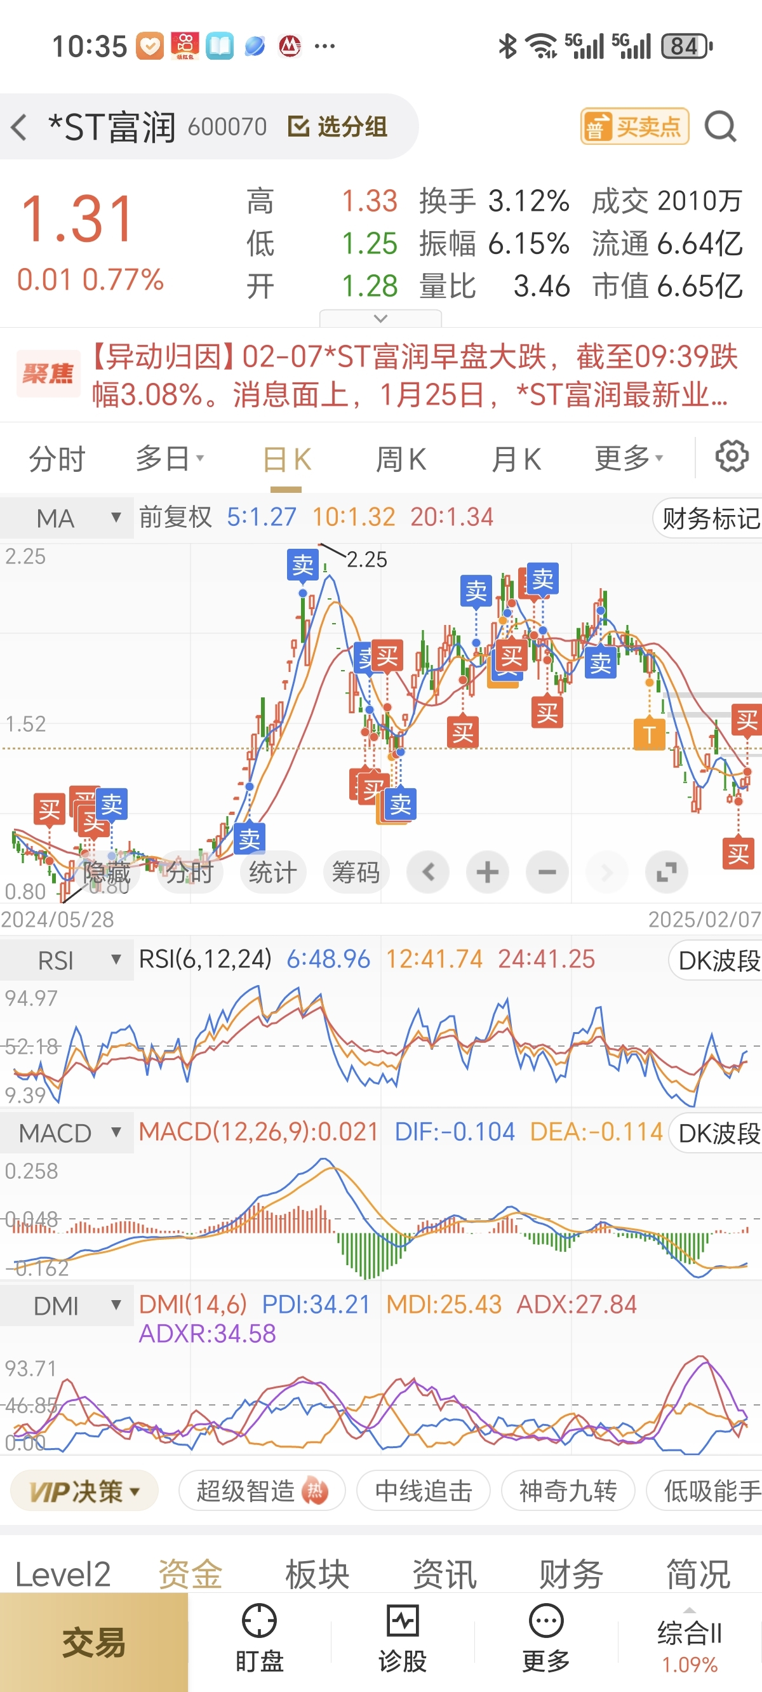This screenshot has height=1692, width=762.
Task: Open MACD indicator dropdown
Action: [x=66, y=1133]
